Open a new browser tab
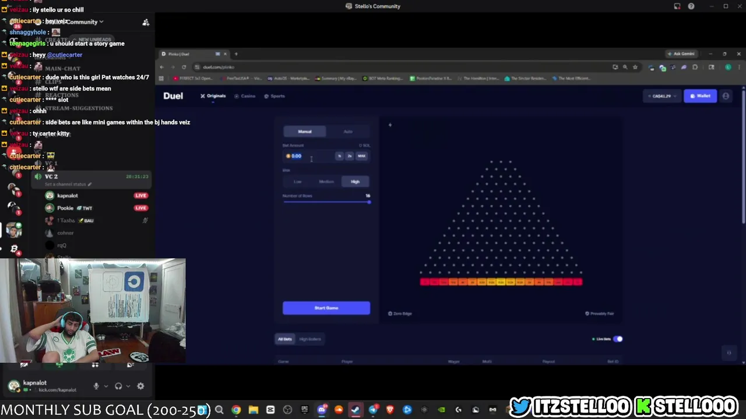 tap(236, 54)
